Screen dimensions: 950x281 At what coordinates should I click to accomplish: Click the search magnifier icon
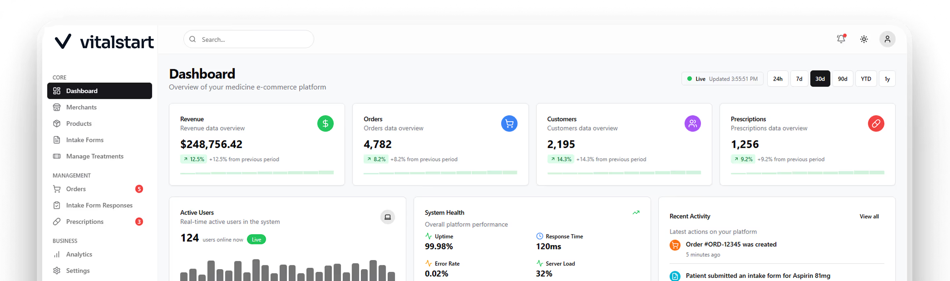tap(193, 39)
